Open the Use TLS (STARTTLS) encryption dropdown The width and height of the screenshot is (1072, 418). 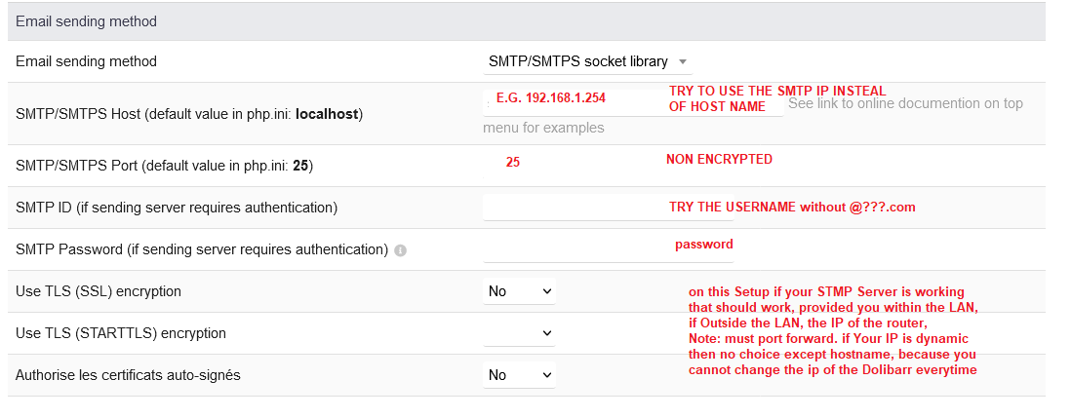520,333
